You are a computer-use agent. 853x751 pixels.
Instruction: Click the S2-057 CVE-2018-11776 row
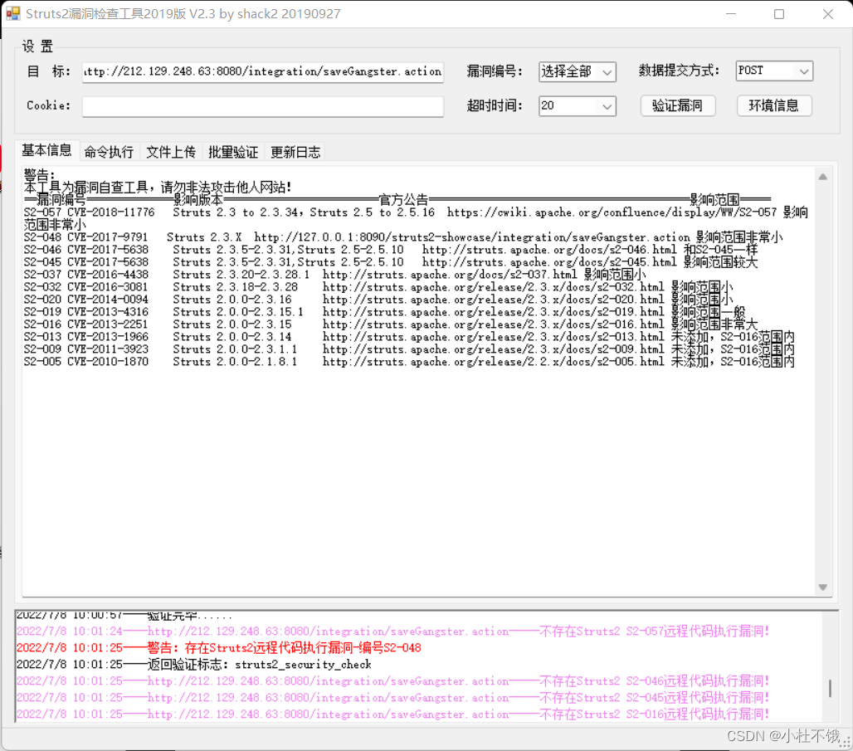pyautogui.click(x=417, y=218)
